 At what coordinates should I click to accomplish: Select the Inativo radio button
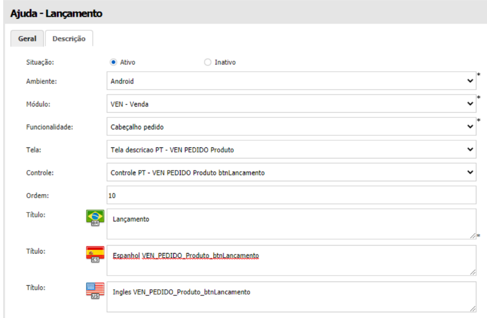207,62
